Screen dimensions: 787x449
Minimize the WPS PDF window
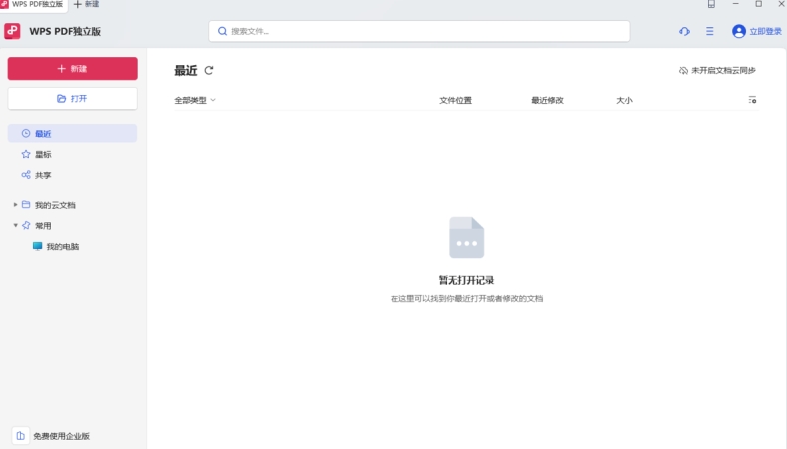(x=736, y=4)
